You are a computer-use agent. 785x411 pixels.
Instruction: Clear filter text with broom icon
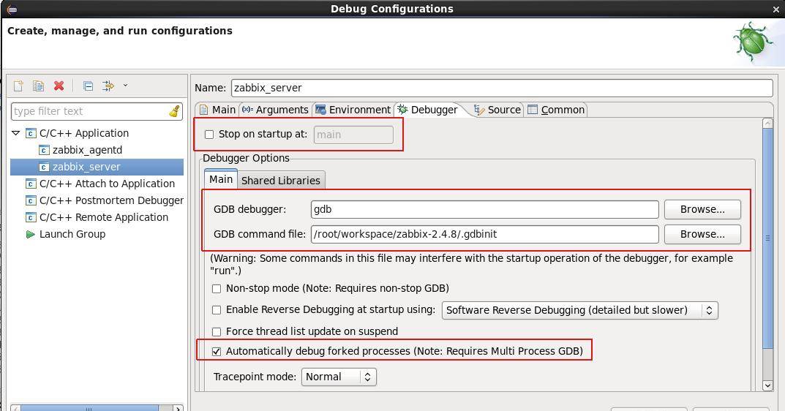[174, 111]
